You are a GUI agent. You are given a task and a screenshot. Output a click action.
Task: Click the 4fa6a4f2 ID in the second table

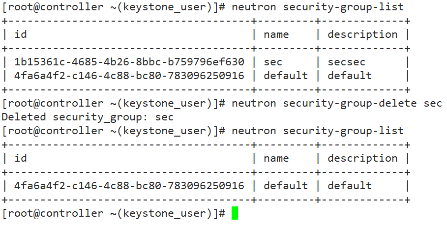point(129,186)
